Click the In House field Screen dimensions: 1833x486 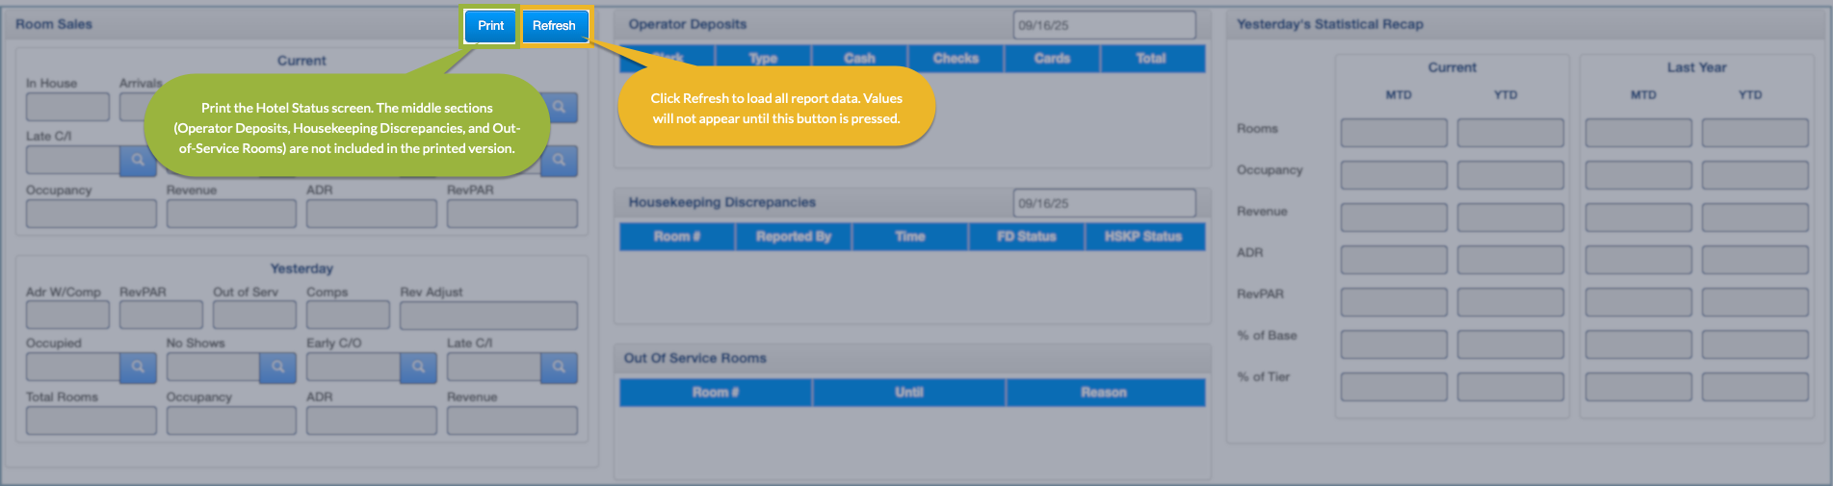[x=67, y=107]
